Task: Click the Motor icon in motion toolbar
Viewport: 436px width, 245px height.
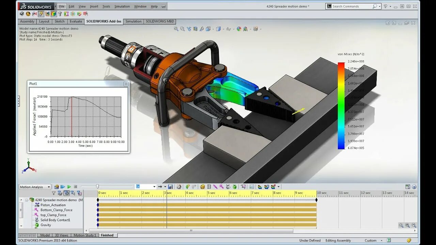Action: coord(203,187)
